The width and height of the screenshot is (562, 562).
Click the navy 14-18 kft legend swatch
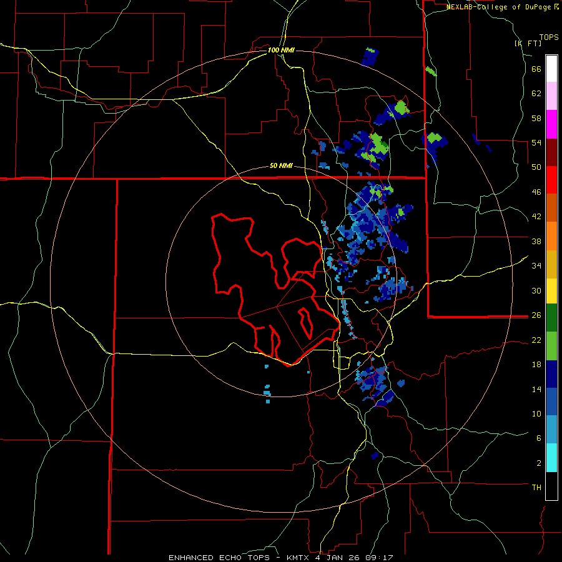click(551, 374)
